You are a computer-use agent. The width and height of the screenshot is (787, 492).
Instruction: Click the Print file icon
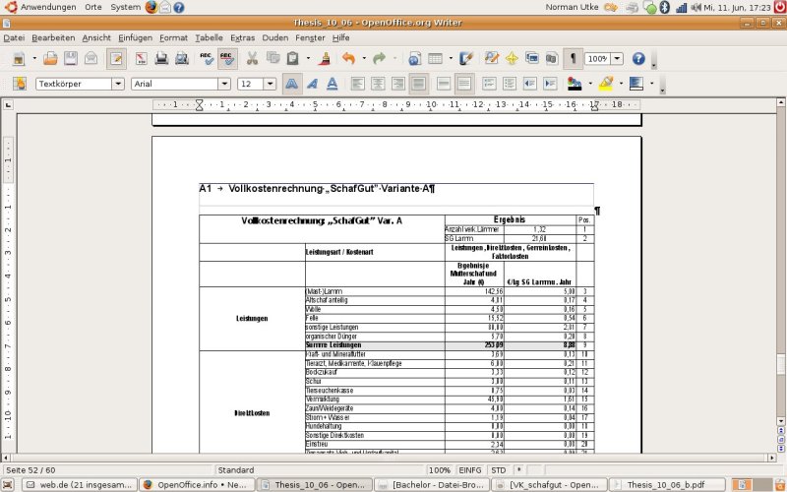161,59
